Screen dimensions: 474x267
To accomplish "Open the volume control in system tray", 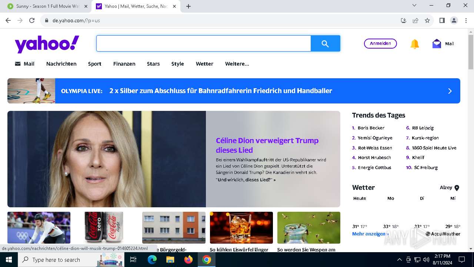I will (426, 260).
